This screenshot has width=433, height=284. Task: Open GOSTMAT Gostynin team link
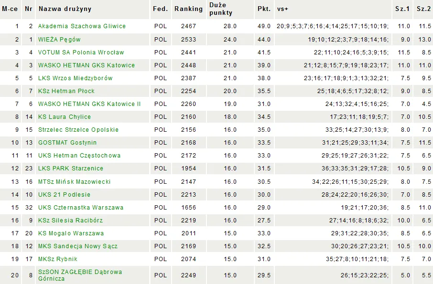pyautogui.click(x=67, y=143)
